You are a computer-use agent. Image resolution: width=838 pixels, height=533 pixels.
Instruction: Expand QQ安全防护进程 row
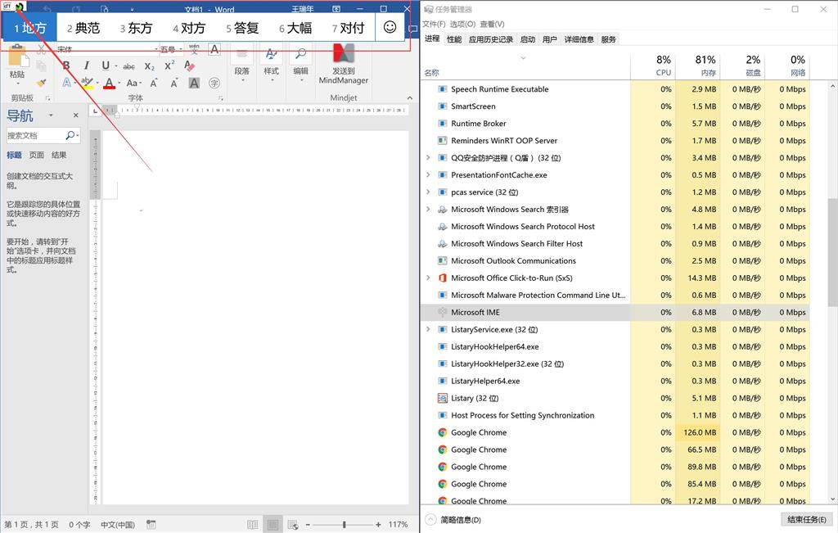point(428,158)
